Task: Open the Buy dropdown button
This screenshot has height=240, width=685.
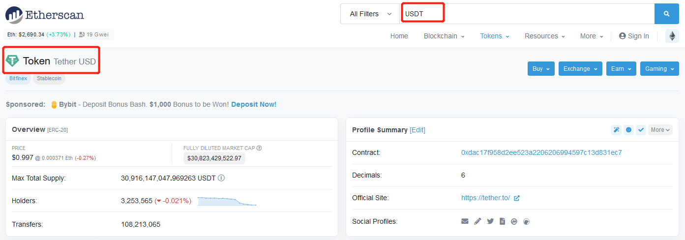Action: [x=541, y=69]
